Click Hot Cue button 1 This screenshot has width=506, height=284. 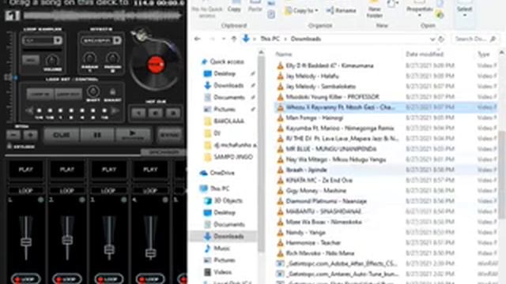pyautogui.click(x=138, y=113)
